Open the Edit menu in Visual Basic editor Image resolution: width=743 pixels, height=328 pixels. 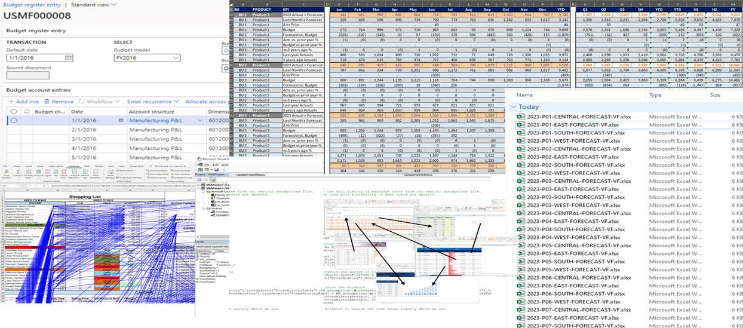point(216,165)
